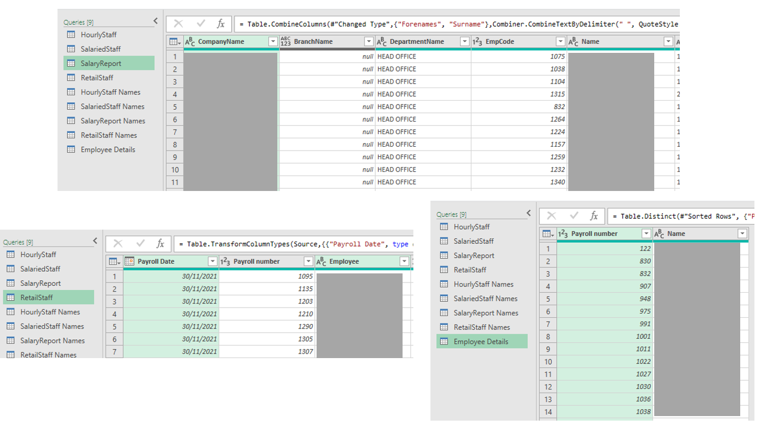Collapse the Queries pane in Employee Details window
This screenshot has width=759, height=428.
click(x=528, y=213)
